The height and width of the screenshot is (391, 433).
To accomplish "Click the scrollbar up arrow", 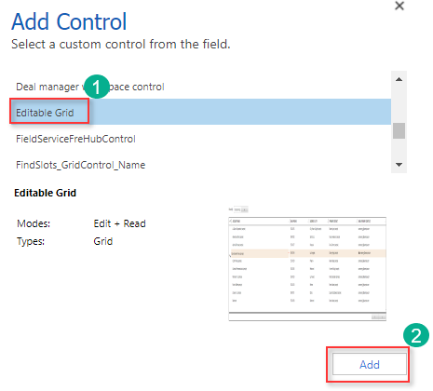I will click(x=399, y=79).
